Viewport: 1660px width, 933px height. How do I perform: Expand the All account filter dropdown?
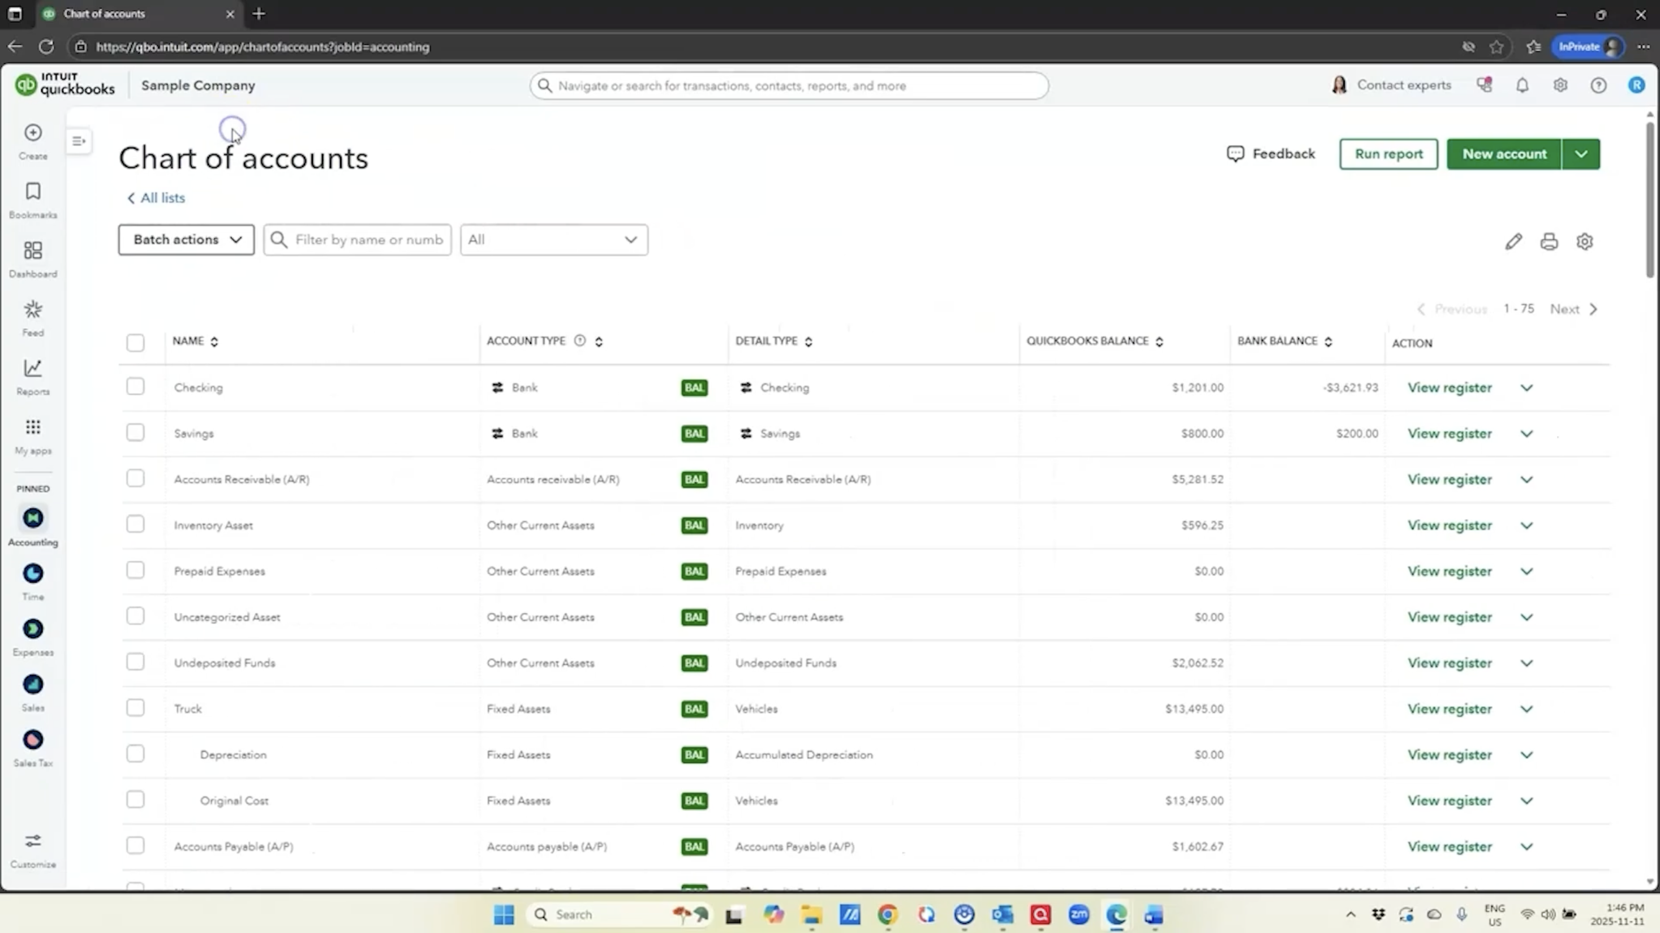point(553,240)
